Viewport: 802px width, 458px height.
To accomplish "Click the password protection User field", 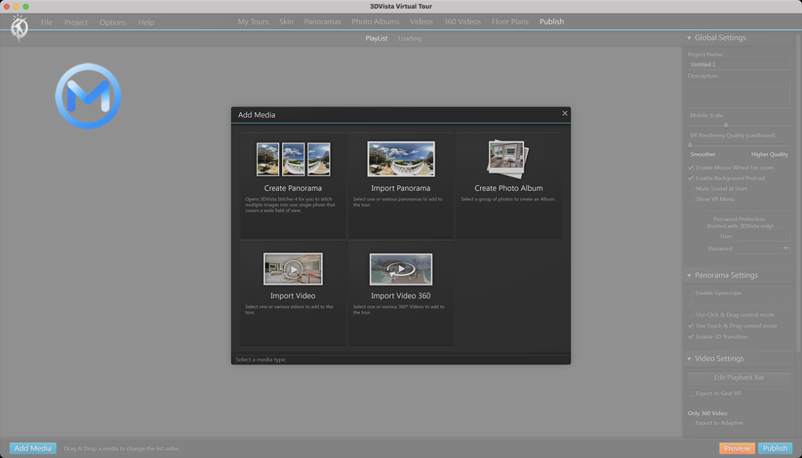I will (763, 237).
